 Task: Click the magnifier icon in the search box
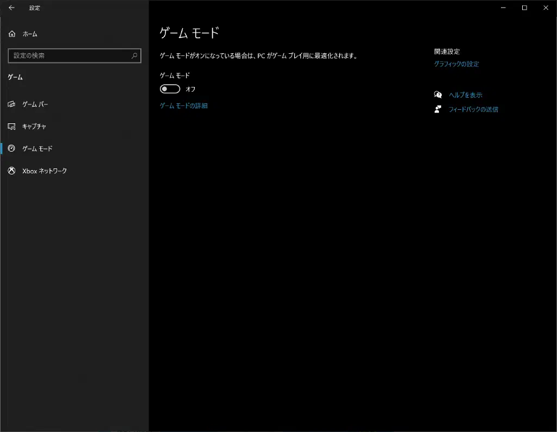[x=134, y=55]
